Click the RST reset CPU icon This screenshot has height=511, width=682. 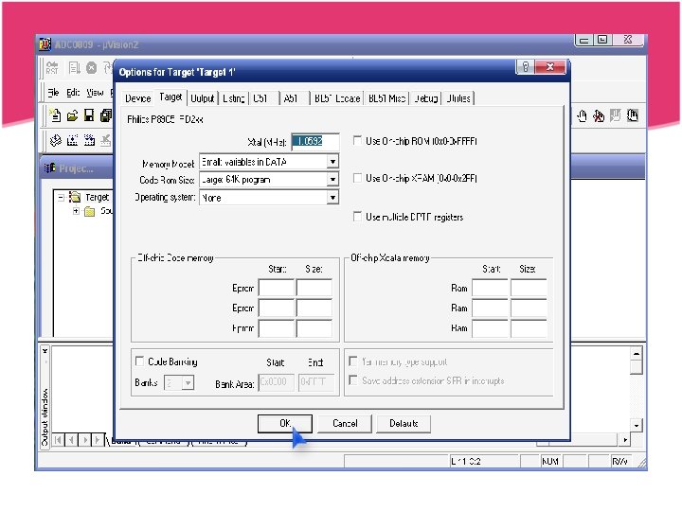(x=52, y=68)
